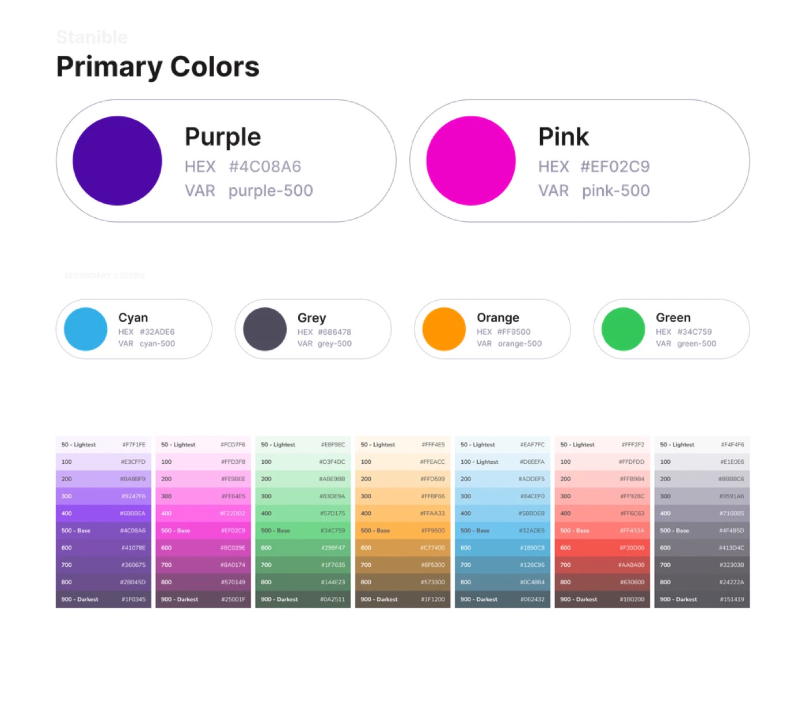Click the purple 50 - Lightest row #F7F1FE
The image size is (806, 704).
pyautogui.click(x=104, y=445)
